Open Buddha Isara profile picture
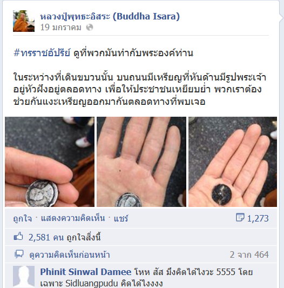284x288 pixels. pos(24,21)
